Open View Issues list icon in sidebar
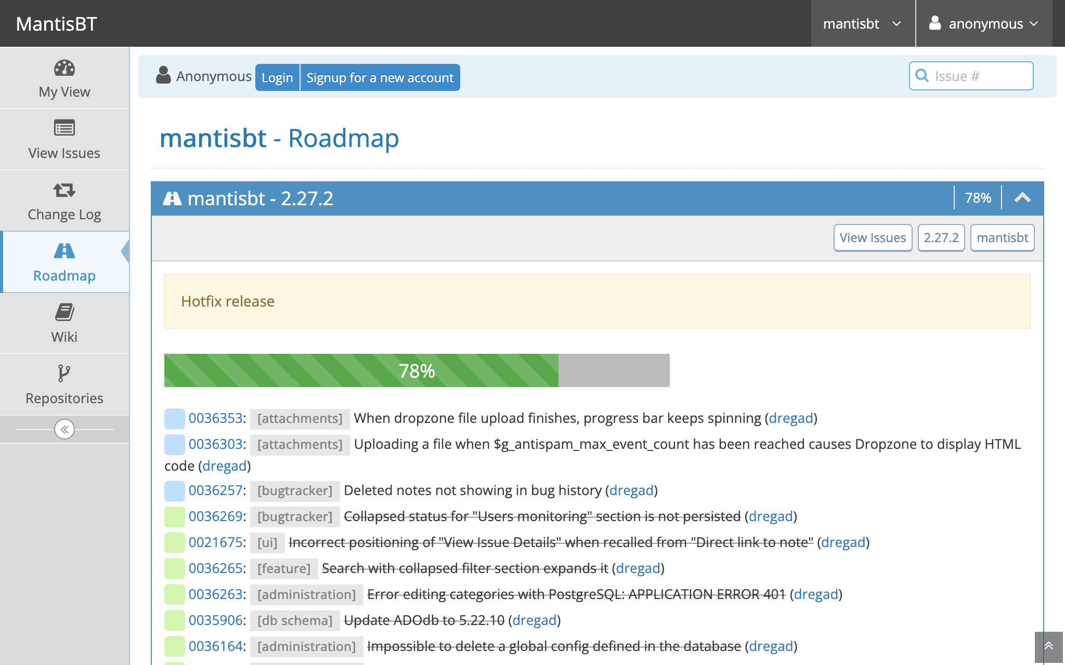This screenshot has width=1065, height=665. pos(64,128)
